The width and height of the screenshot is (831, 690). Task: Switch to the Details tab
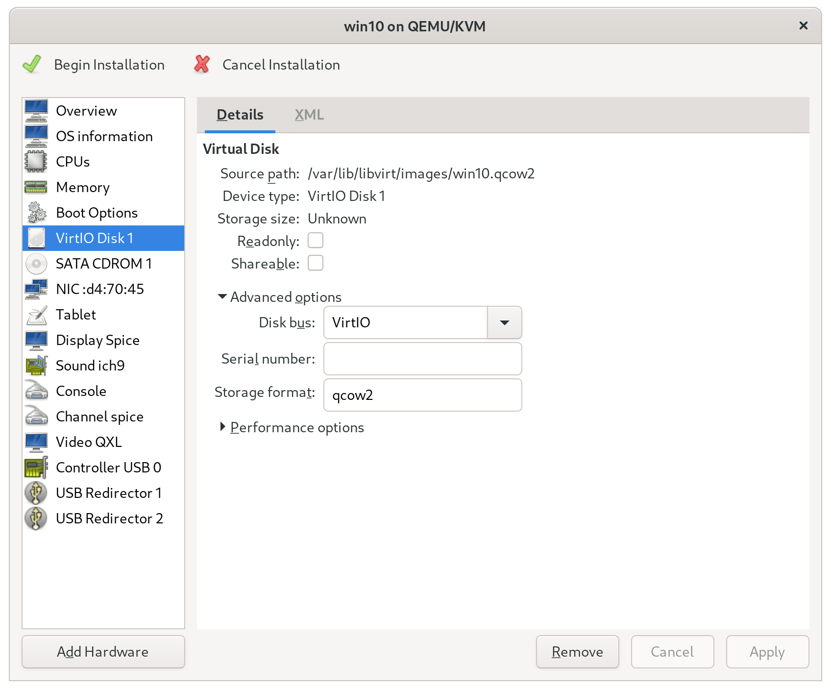point(240,115)
